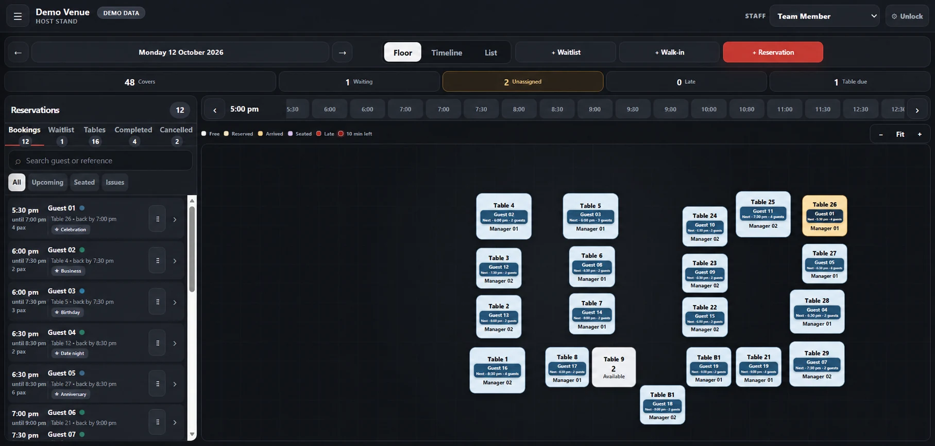Open the options menu for Guest 05 booking
The height and width of the screenshot is (446, 935).
click(x=157, y=384)
